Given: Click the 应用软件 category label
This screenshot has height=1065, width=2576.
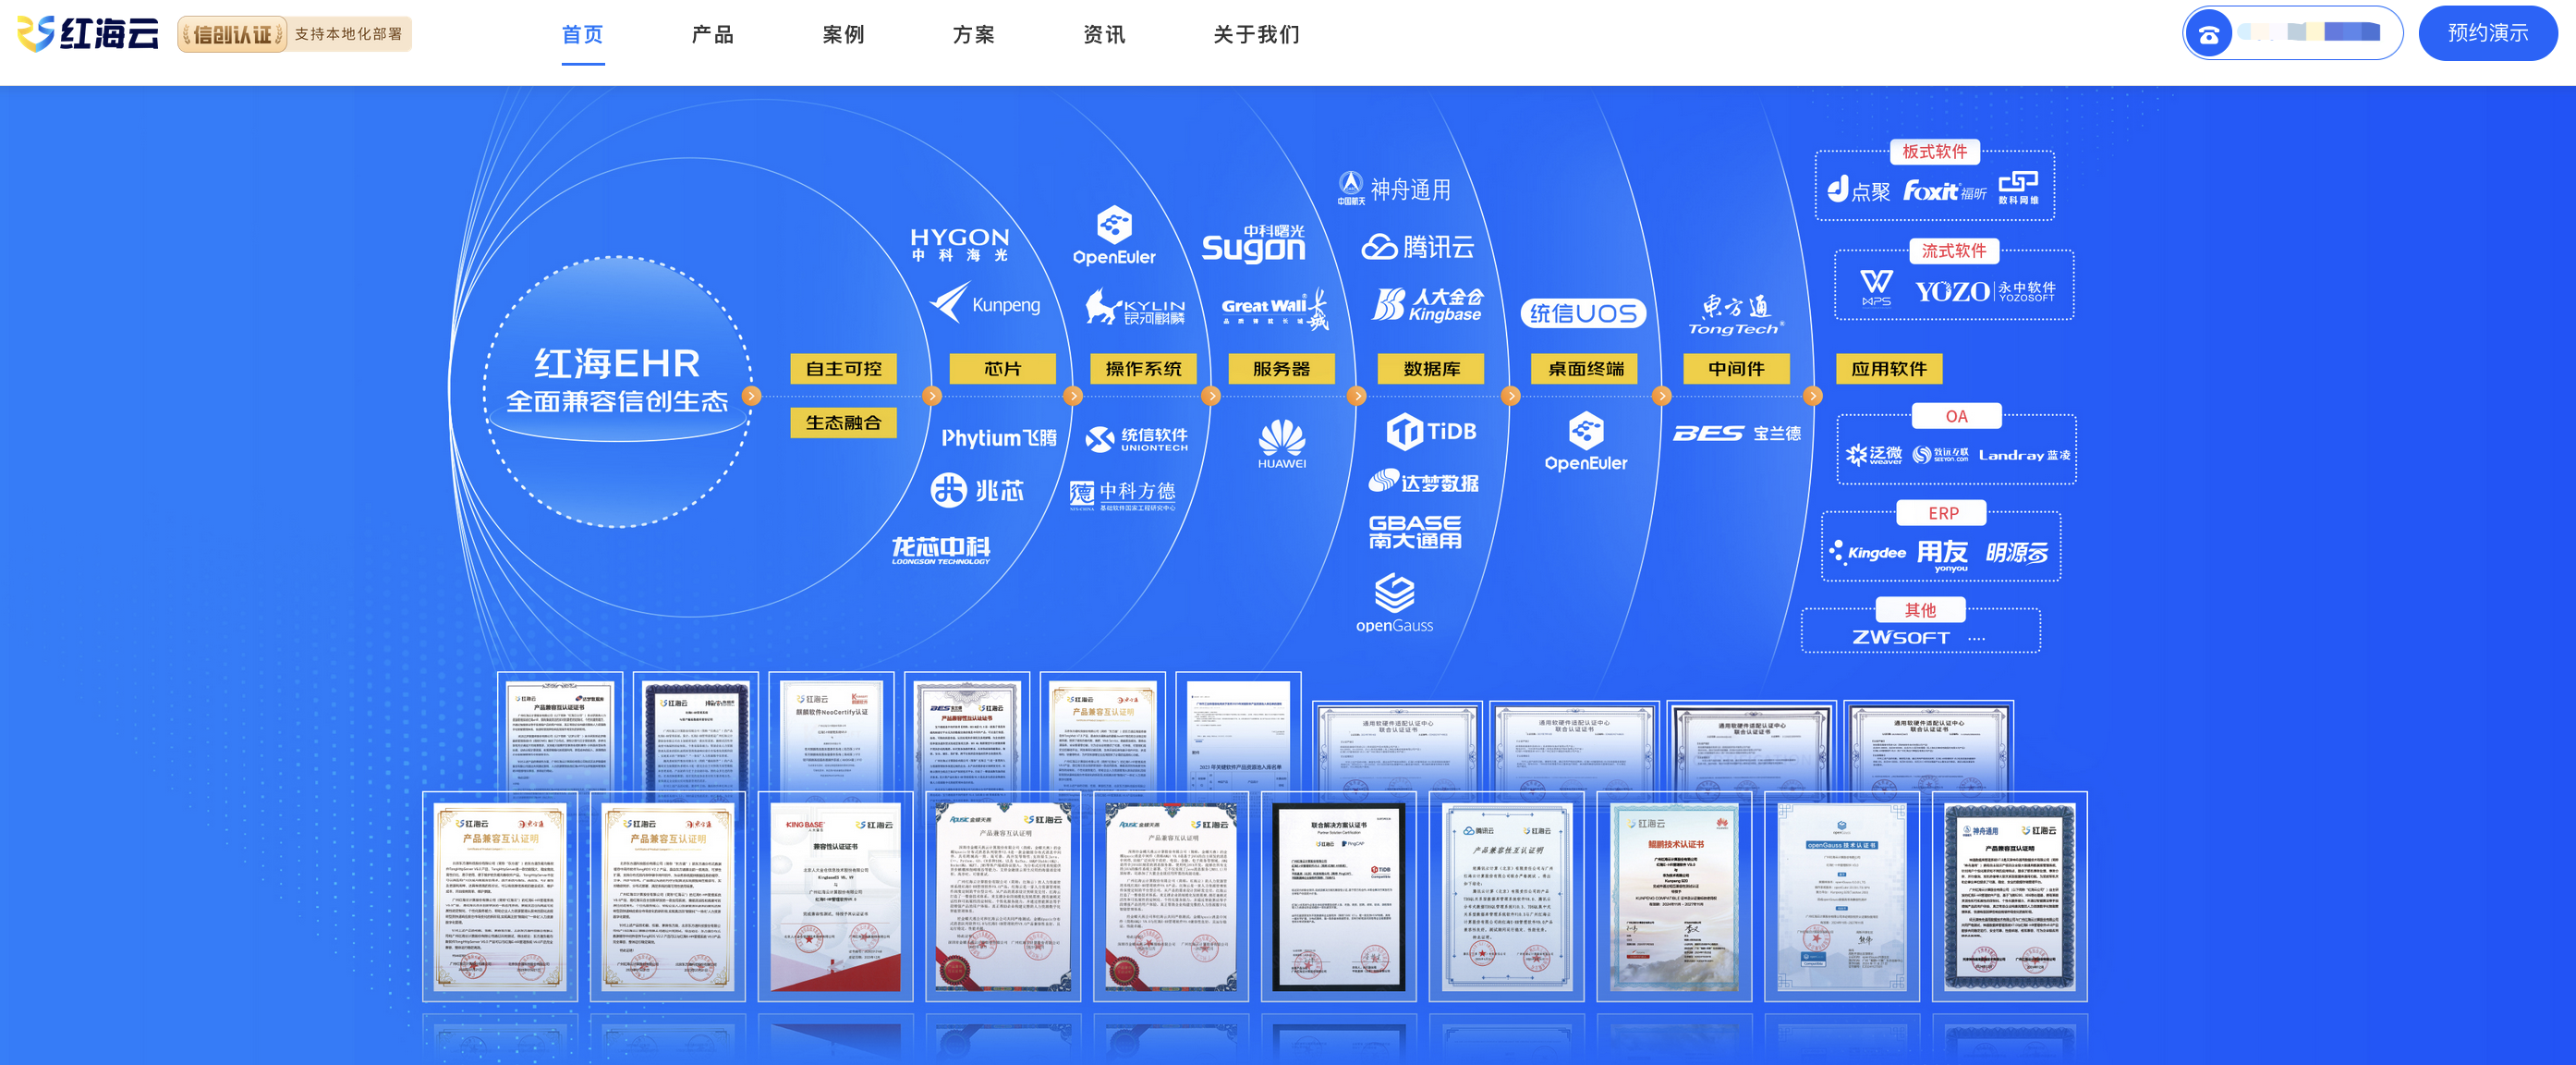Looking at the screenshot, I should click(x=1888, y=368).
